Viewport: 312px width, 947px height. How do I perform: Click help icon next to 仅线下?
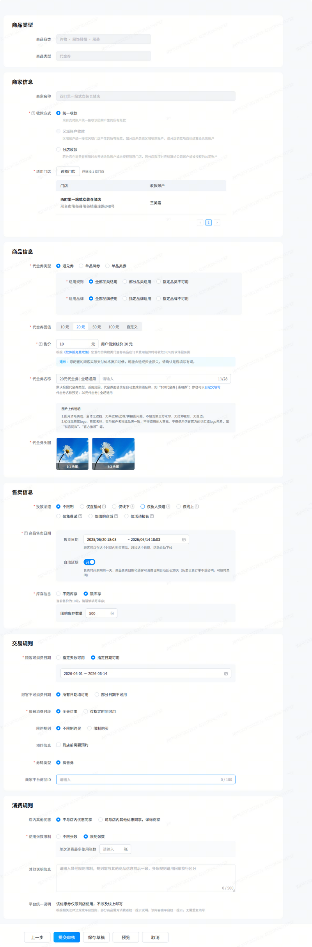click(132, 506)
